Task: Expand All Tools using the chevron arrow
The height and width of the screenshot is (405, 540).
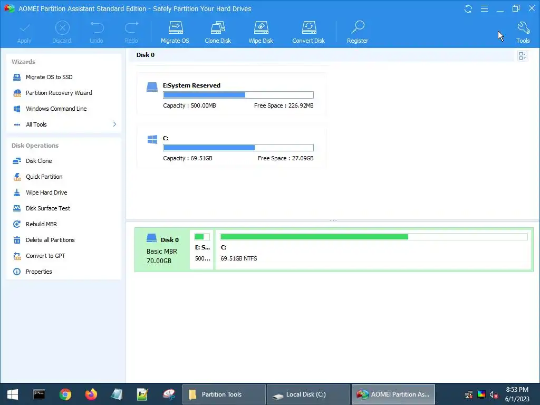Action: coord(114,124)
